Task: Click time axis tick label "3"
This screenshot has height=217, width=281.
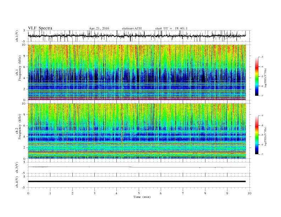Action: 94,193
